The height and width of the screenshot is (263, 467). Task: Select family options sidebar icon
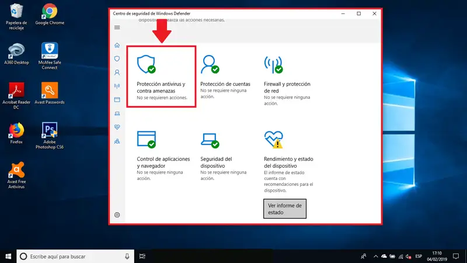117,141
